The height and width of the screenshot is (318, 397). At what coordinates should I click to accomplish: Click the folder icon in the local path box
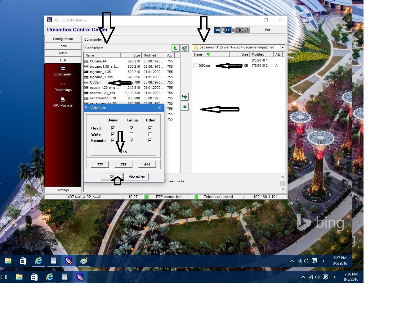196,48
